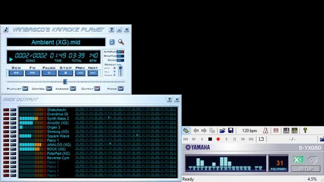Toggle the Karaoke window button

73,88
